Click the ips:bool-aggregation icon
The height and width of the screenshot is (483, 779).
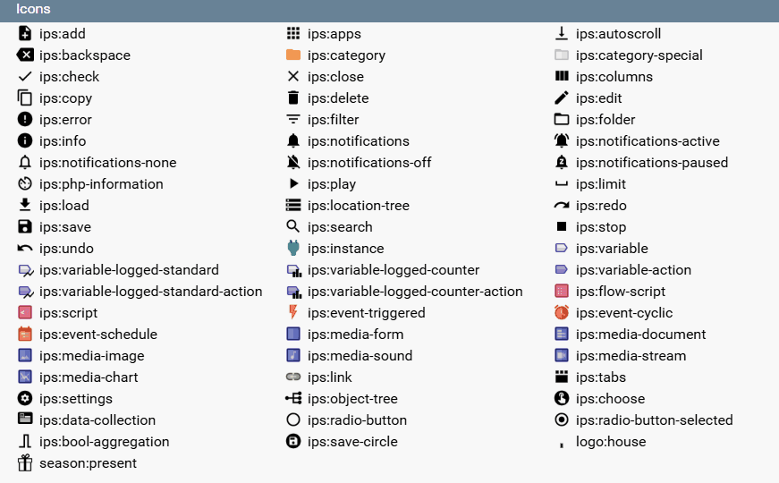[x=25, y=442]
